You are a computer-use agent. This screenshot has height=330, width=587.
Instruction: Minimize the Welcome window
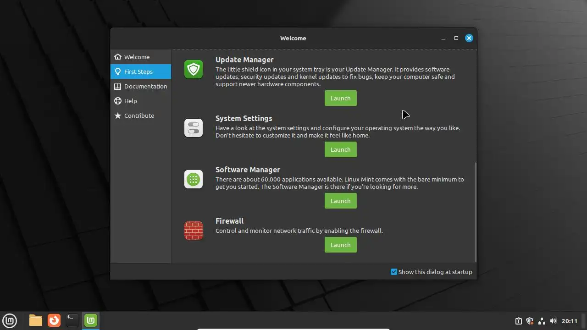pos(443,38)
